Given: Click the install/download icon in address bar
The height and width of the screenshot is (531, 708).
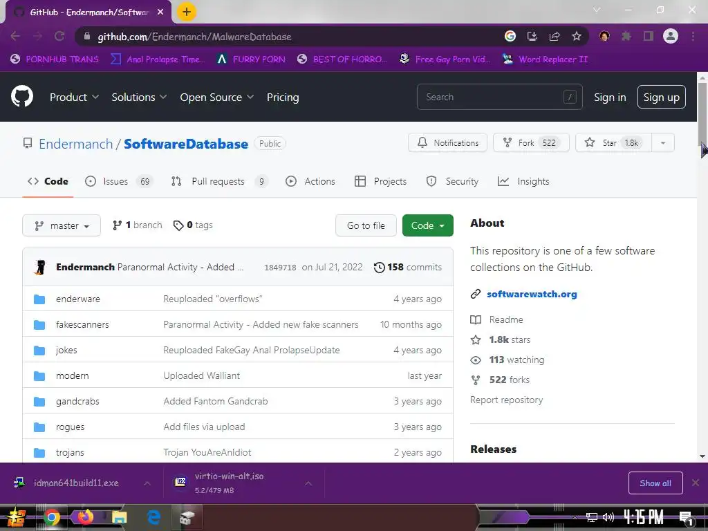Looking at the screenshot, I should [x=532, y=36].
